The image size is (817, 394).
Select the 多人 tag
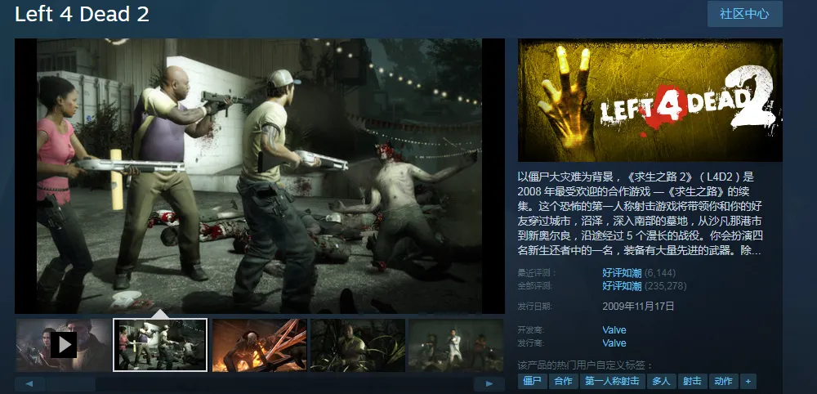[662, 381]
